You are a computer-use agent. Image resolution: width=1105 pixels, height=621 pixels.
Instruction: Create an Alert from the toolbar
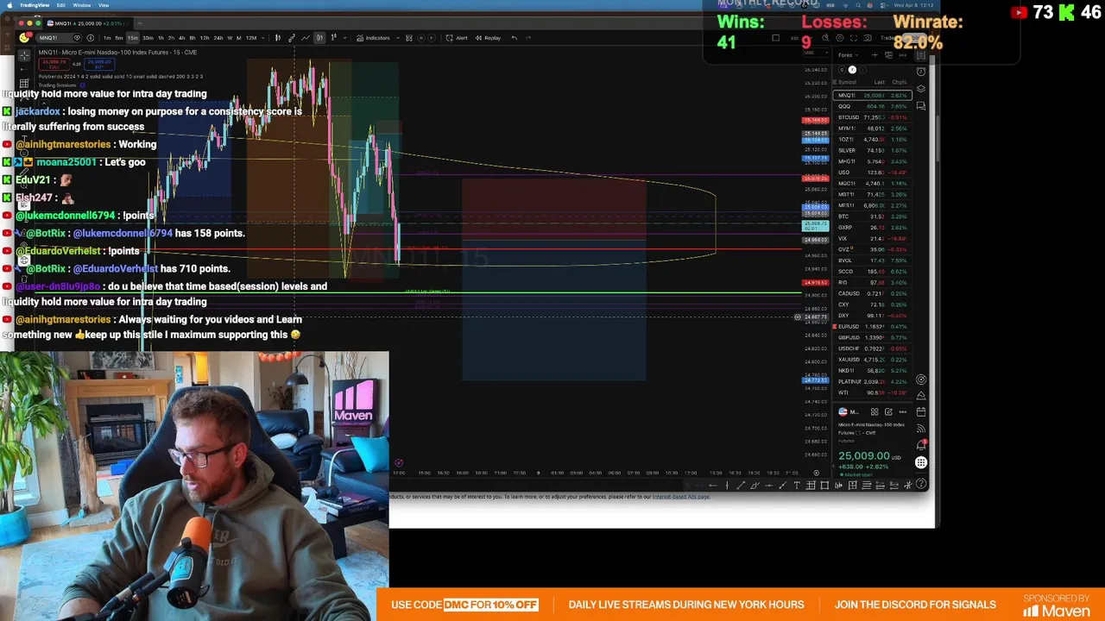click(456, 38)
